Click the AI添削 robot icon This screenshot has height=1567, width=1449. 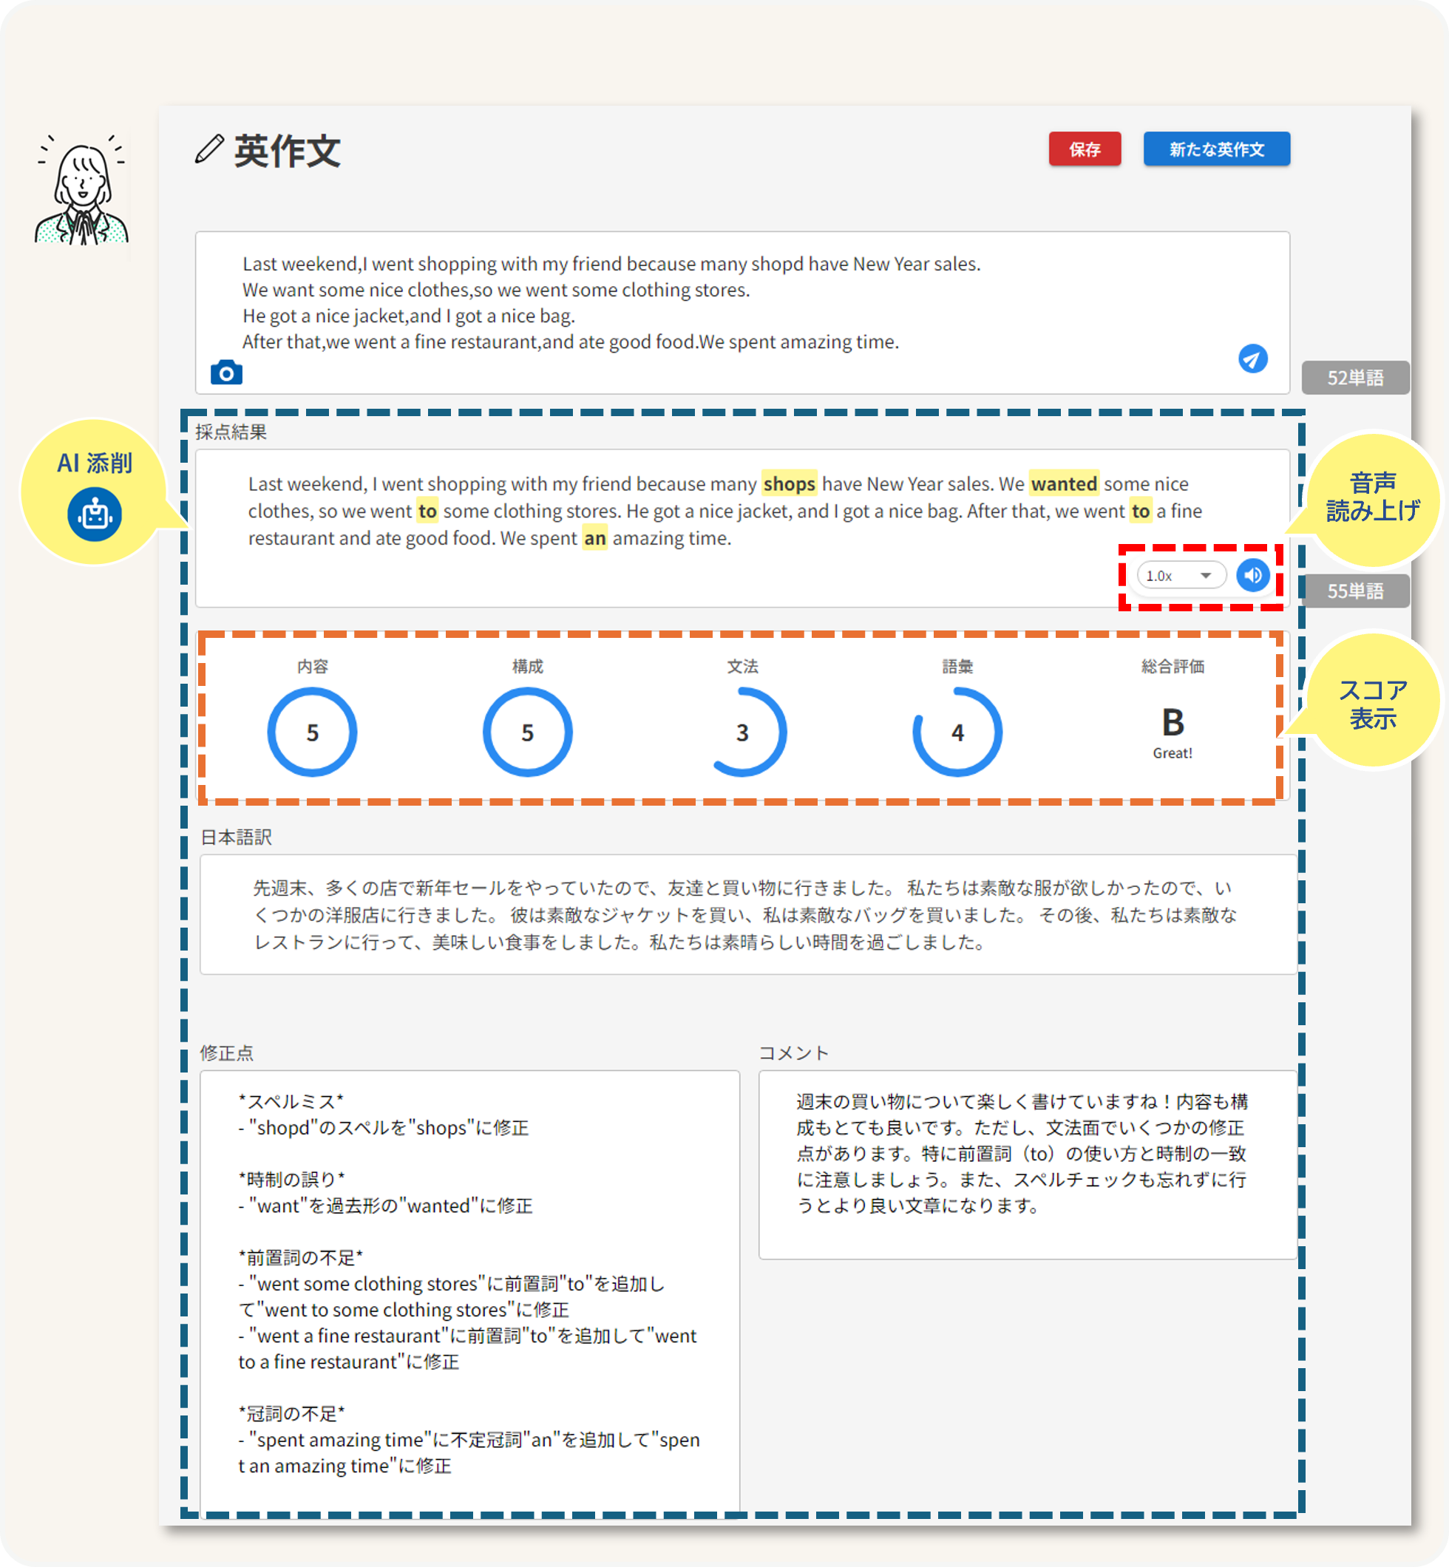(x=94, y=515)
